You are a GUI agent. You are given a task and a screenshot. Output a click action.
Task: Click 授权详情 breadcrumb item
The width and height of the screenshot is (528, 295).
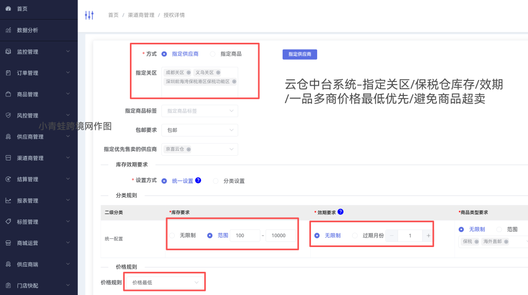[x=174, y=15]
